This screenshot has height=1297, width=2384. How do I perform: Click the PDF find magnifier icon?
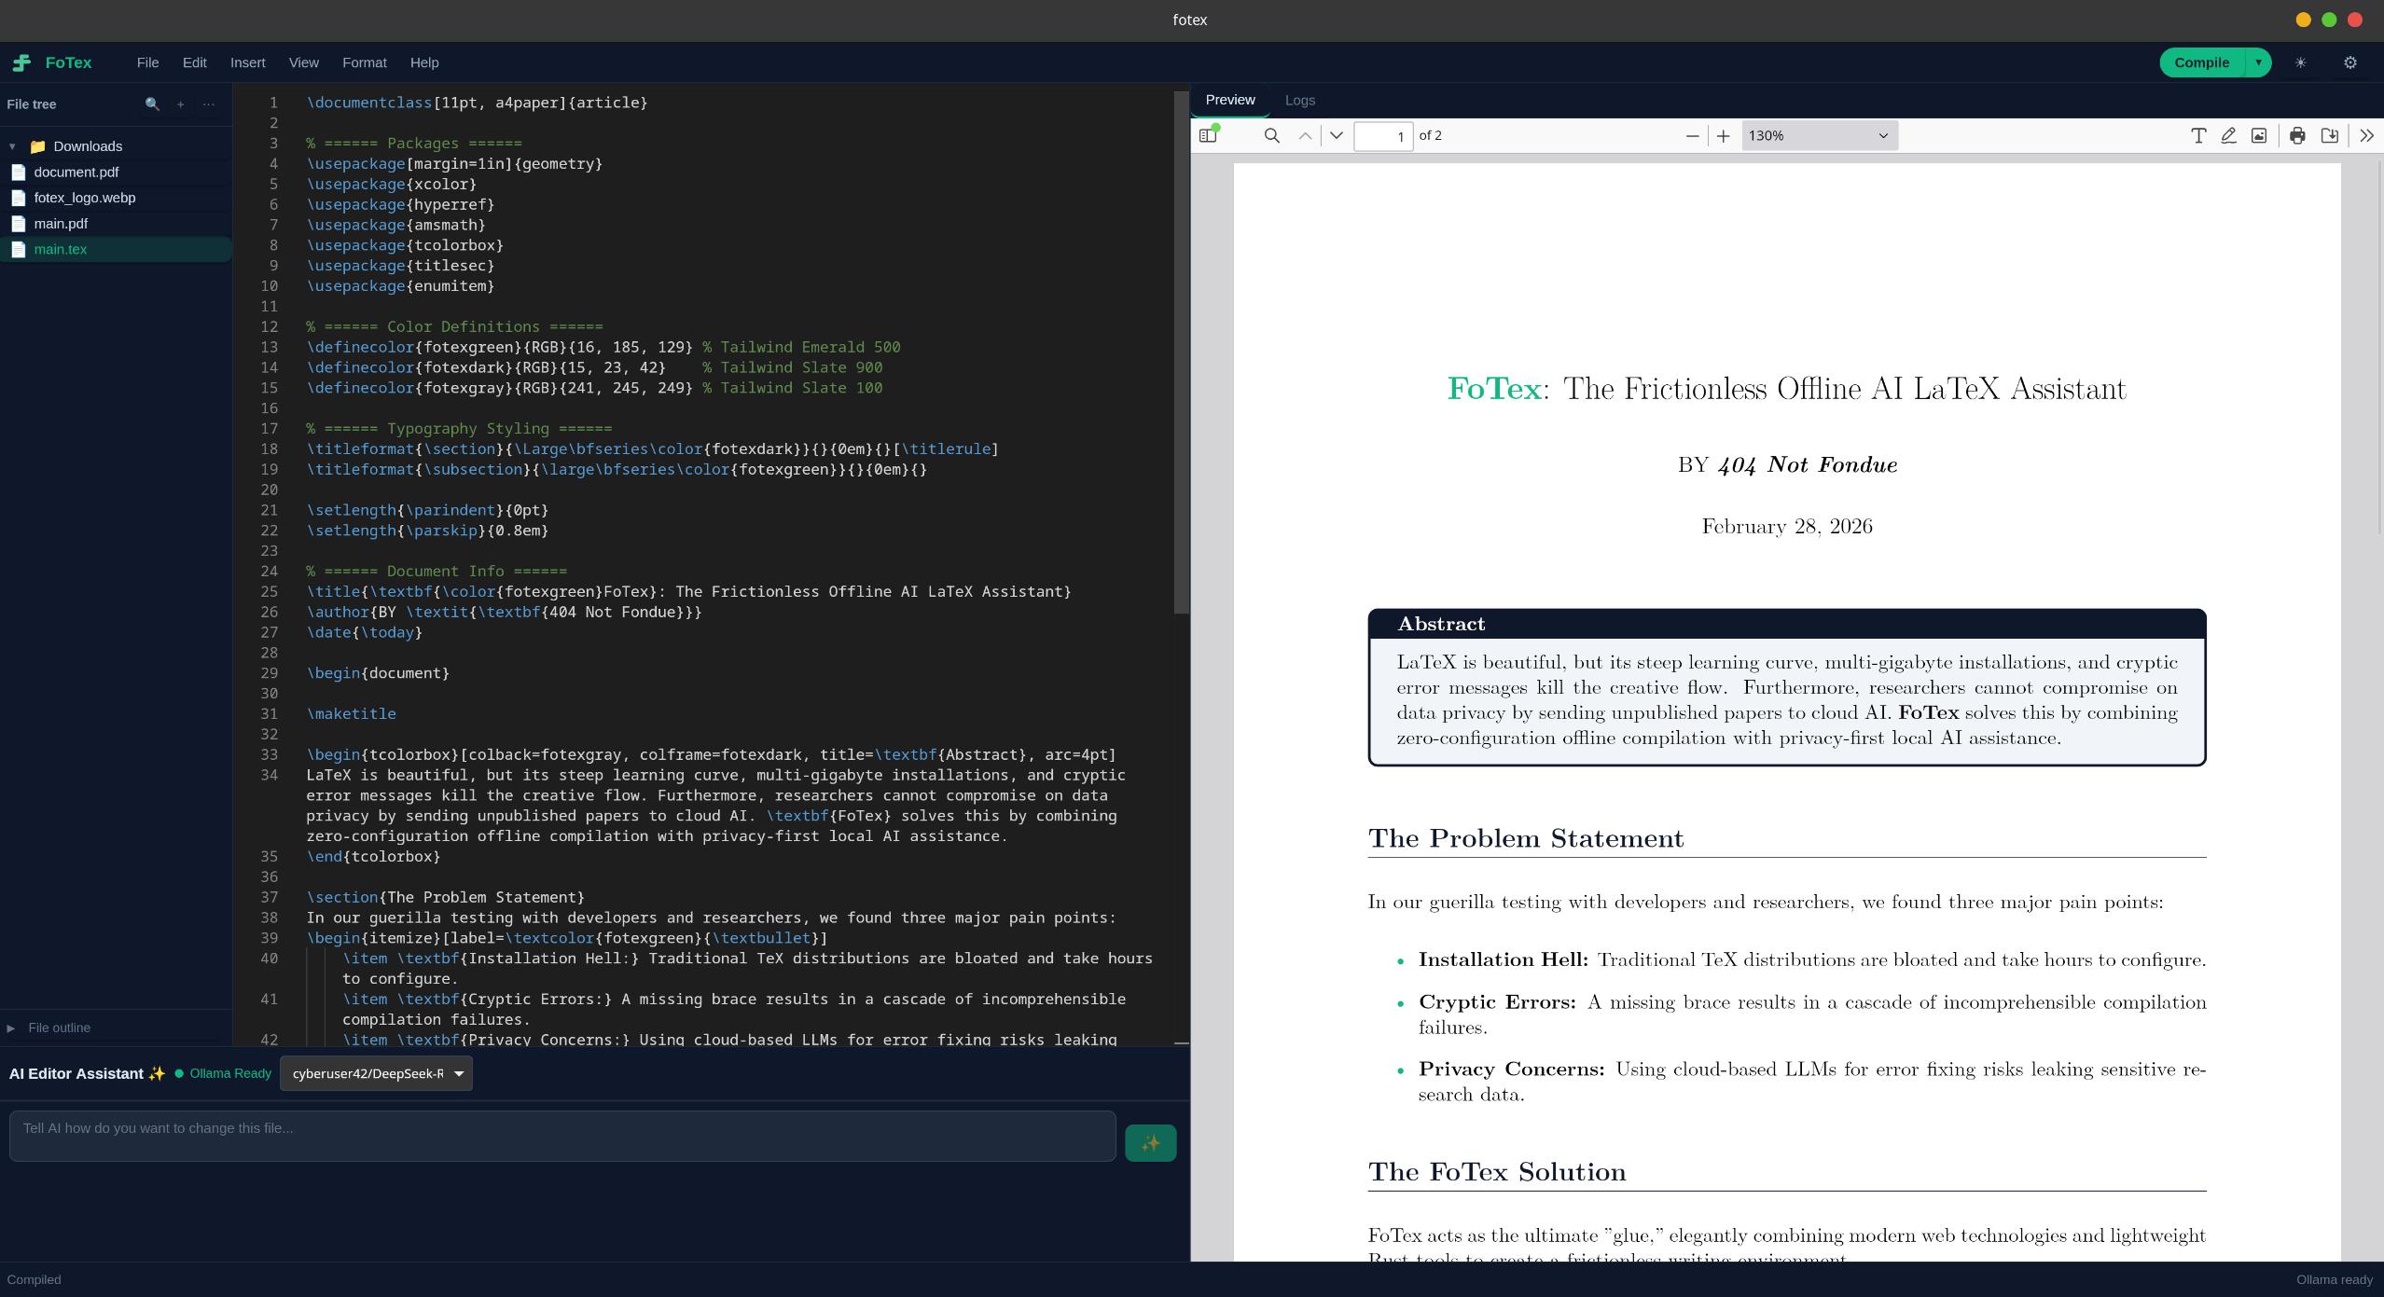coord(1271,136)
